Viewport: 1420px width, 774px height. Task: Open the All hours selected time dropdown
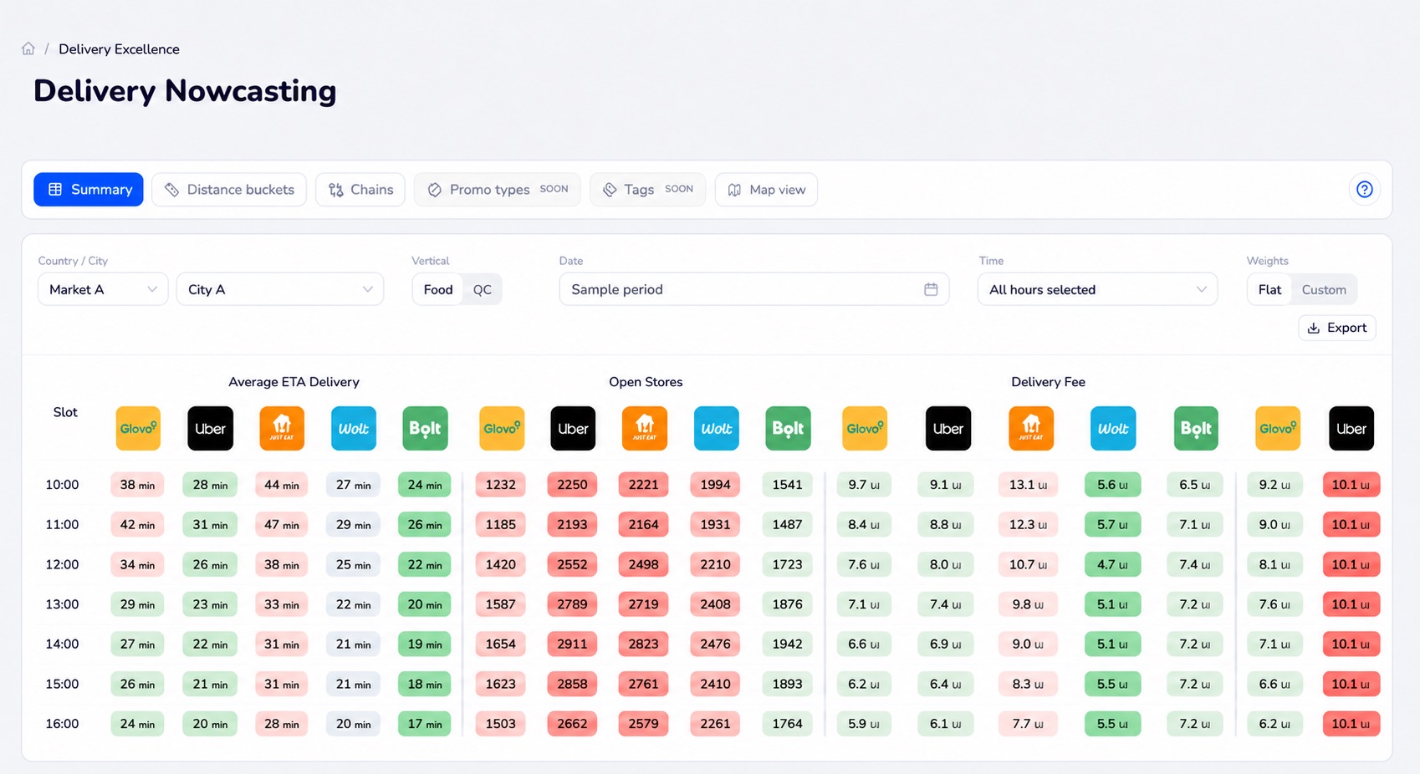click(x=1097, y=289)
